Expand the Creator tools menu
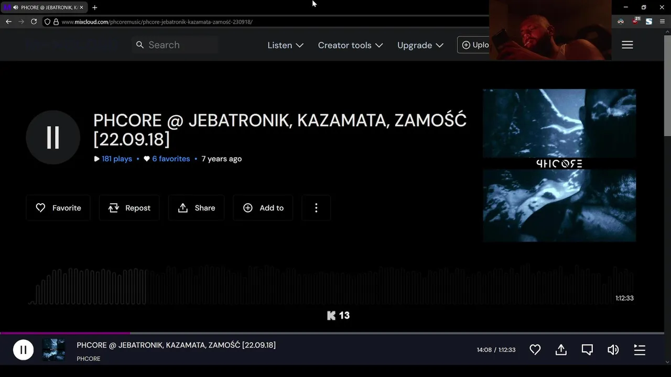The height and width of the screenshot is (377, 671). (x=350, y=45)
